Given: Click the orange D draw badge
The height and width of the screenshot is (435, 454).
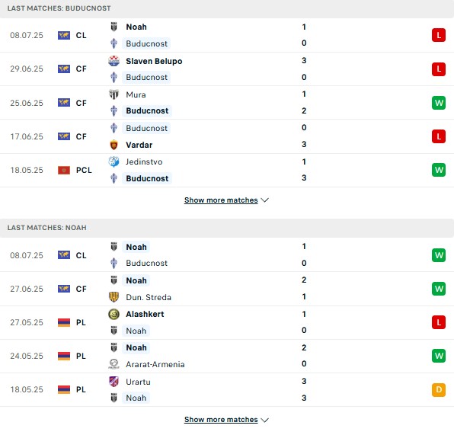Looking at the screenshot, I should [x=439, y=390].
